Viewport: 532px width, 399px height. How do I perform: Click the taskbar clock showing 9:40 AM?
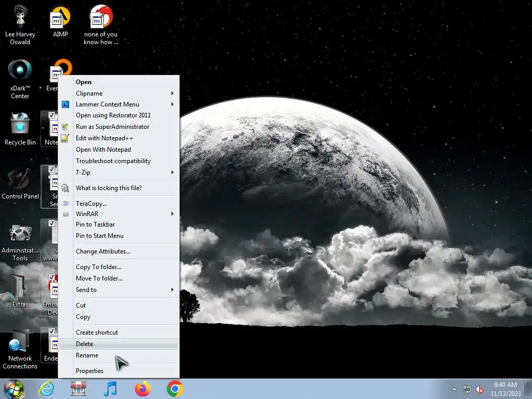click(506, 389)
